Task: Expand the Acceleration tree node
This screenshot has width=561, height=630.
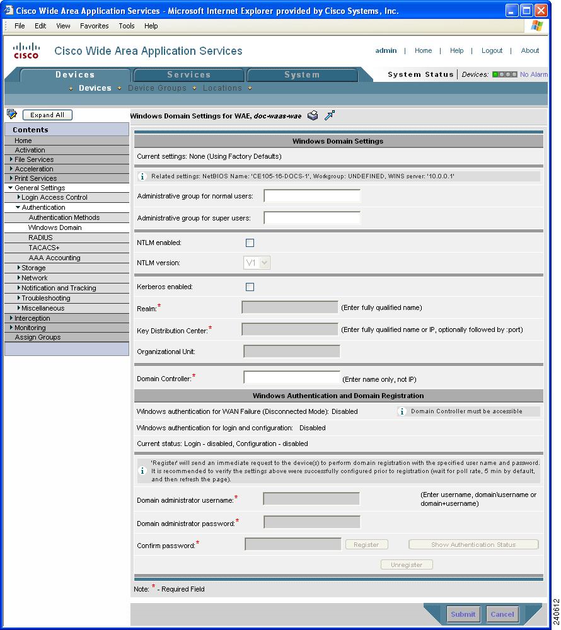Action: coord(11,169)
